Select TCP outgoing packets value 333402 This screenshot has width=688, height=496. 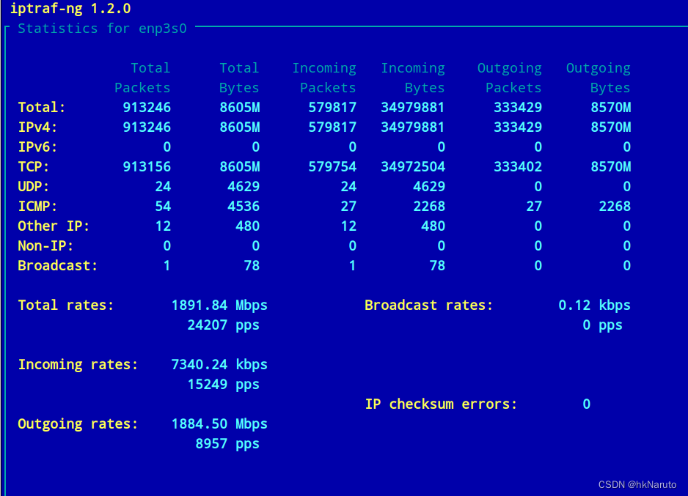[518, 166]
